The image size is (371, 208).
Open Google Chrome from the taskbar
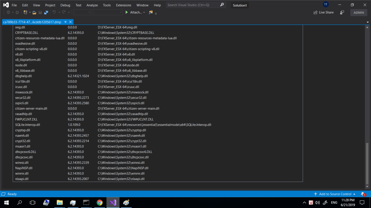coord(99,202)
